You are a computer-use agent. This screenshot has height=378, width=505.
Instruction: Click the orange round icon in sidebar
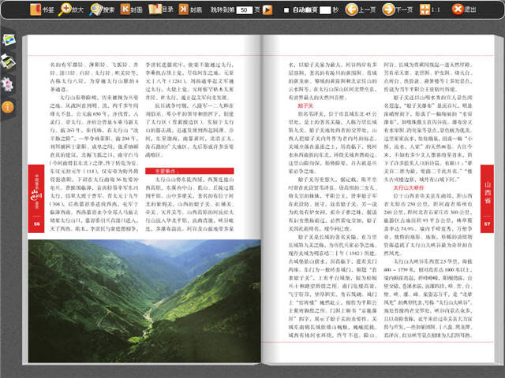click(7, 107)
